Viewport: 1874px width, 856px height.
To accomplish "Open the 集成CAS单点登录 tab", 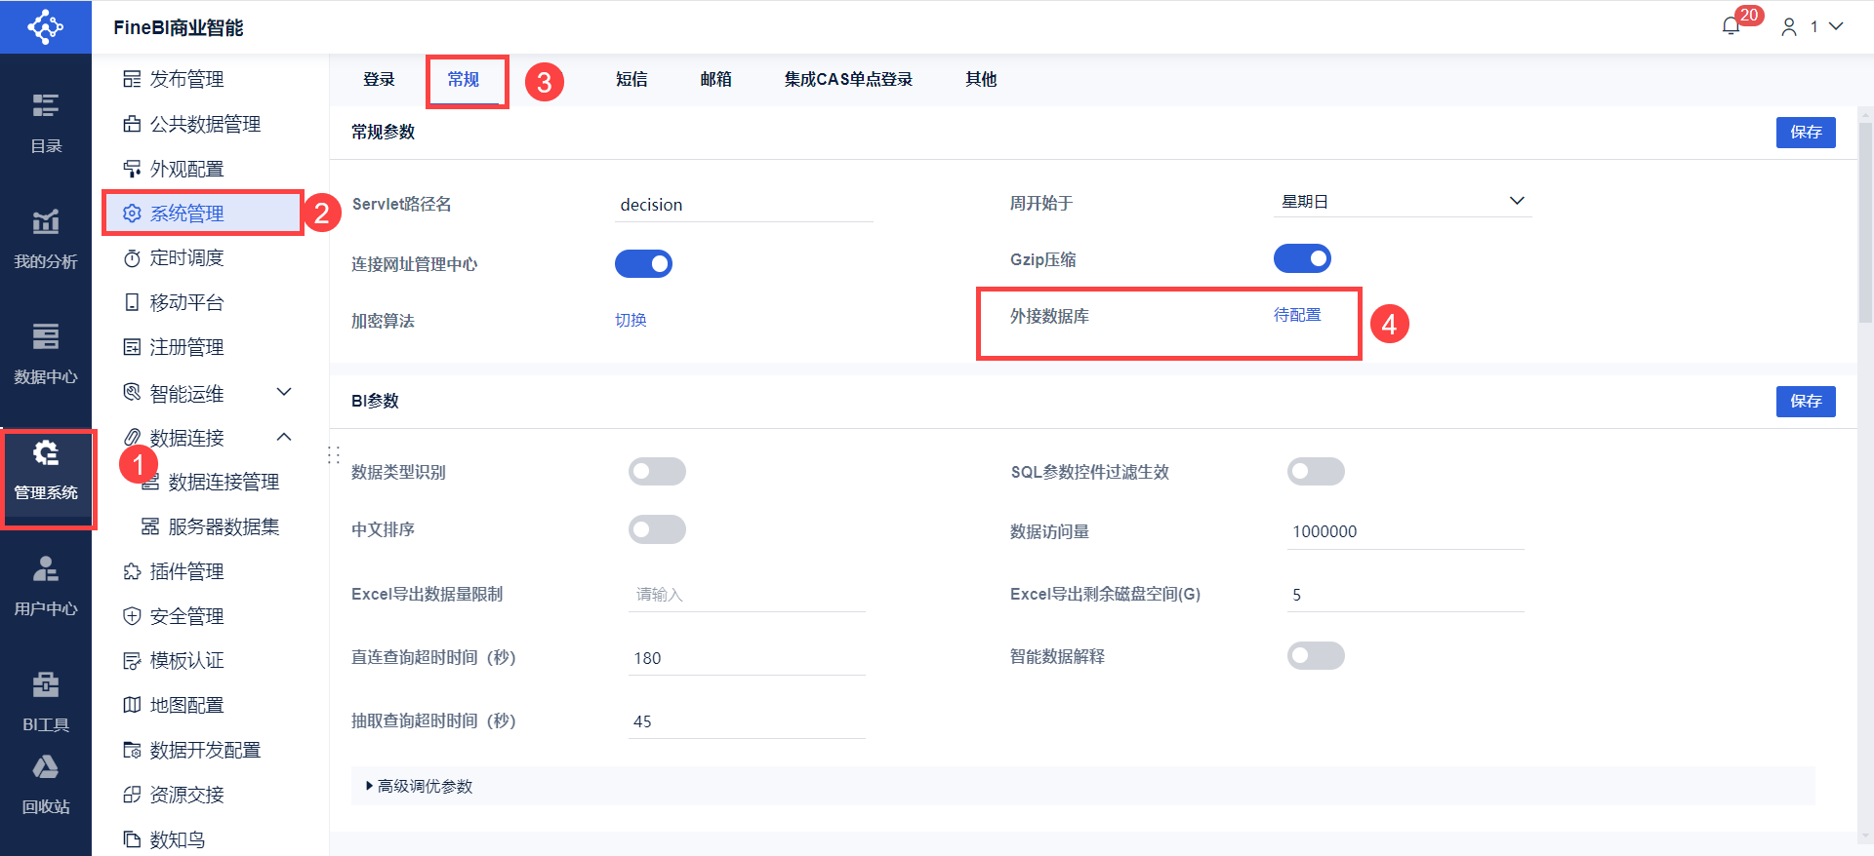I will [847, 79].
